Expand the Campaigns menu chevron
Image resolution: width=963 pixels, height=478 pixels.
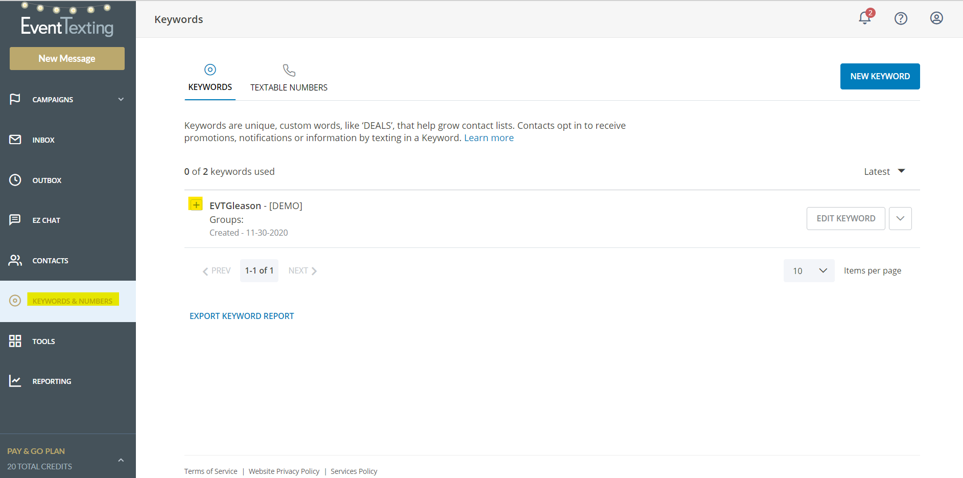click(x=121, y=99)
